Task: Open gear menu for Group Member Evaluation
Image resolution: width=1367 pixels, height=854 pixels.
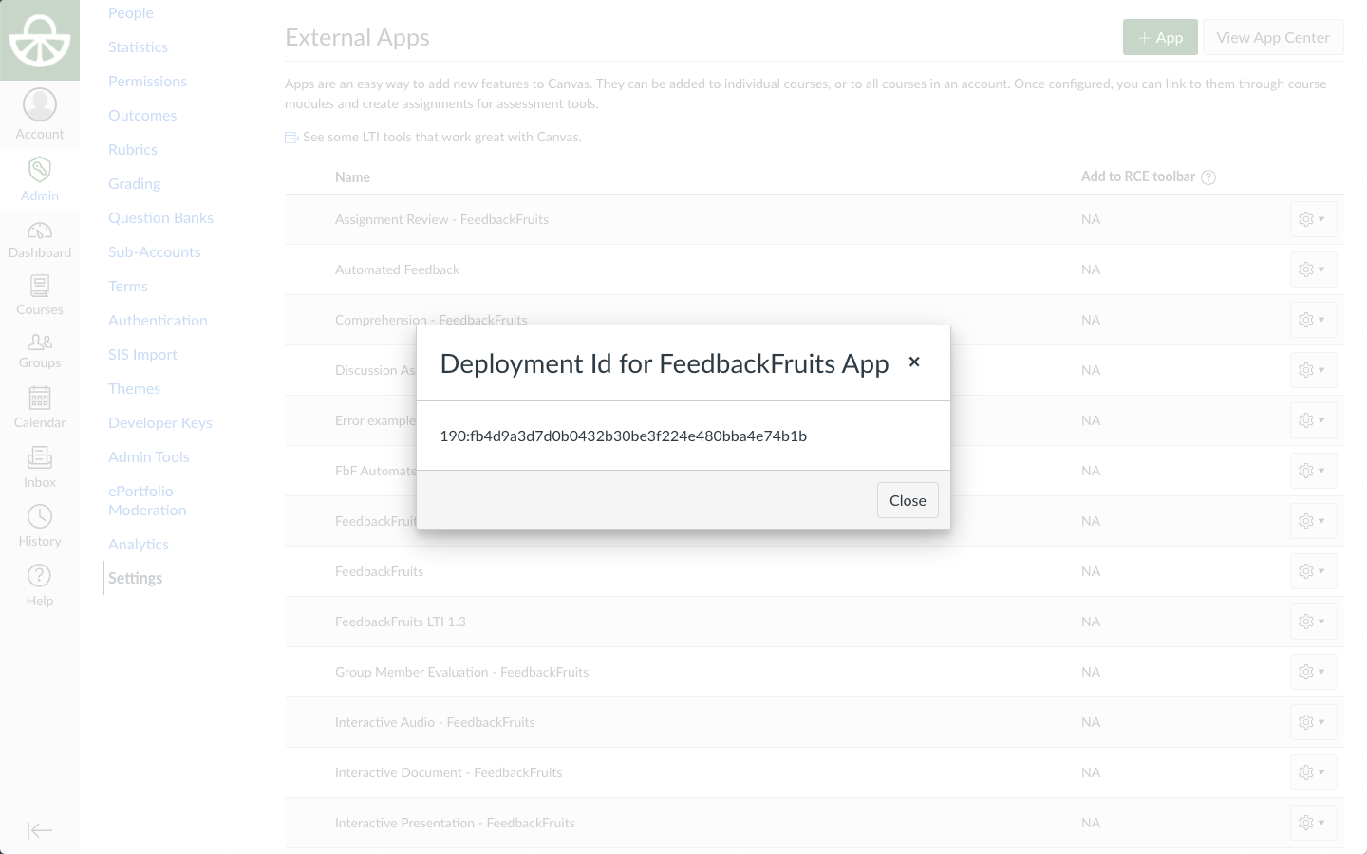Action: [1314, 672]
